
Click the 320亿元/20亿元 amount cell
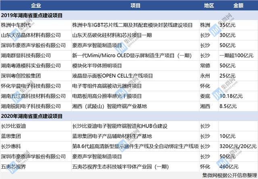pyautogui.click(x=238, y=146)
